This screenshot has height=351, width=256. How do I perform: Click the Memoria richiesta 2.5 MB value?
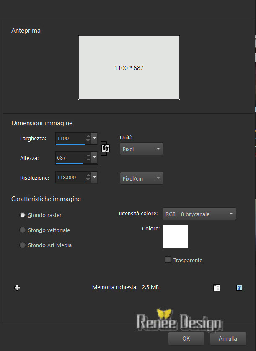pos(150,287)
